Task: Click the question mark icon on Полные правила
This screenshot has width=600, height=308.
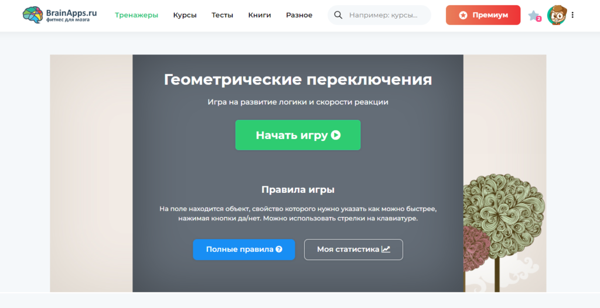Action: pos(279,250)
